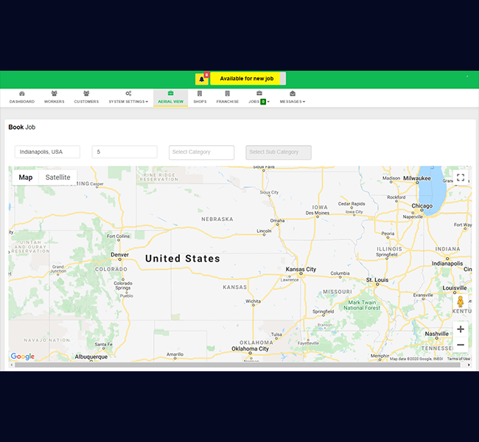Open the map Terms of Use link
The image size is (479, 442).
(x=458, y=359)
